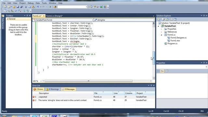Open the Project menu
208x117 pixels.
point(22,3)
